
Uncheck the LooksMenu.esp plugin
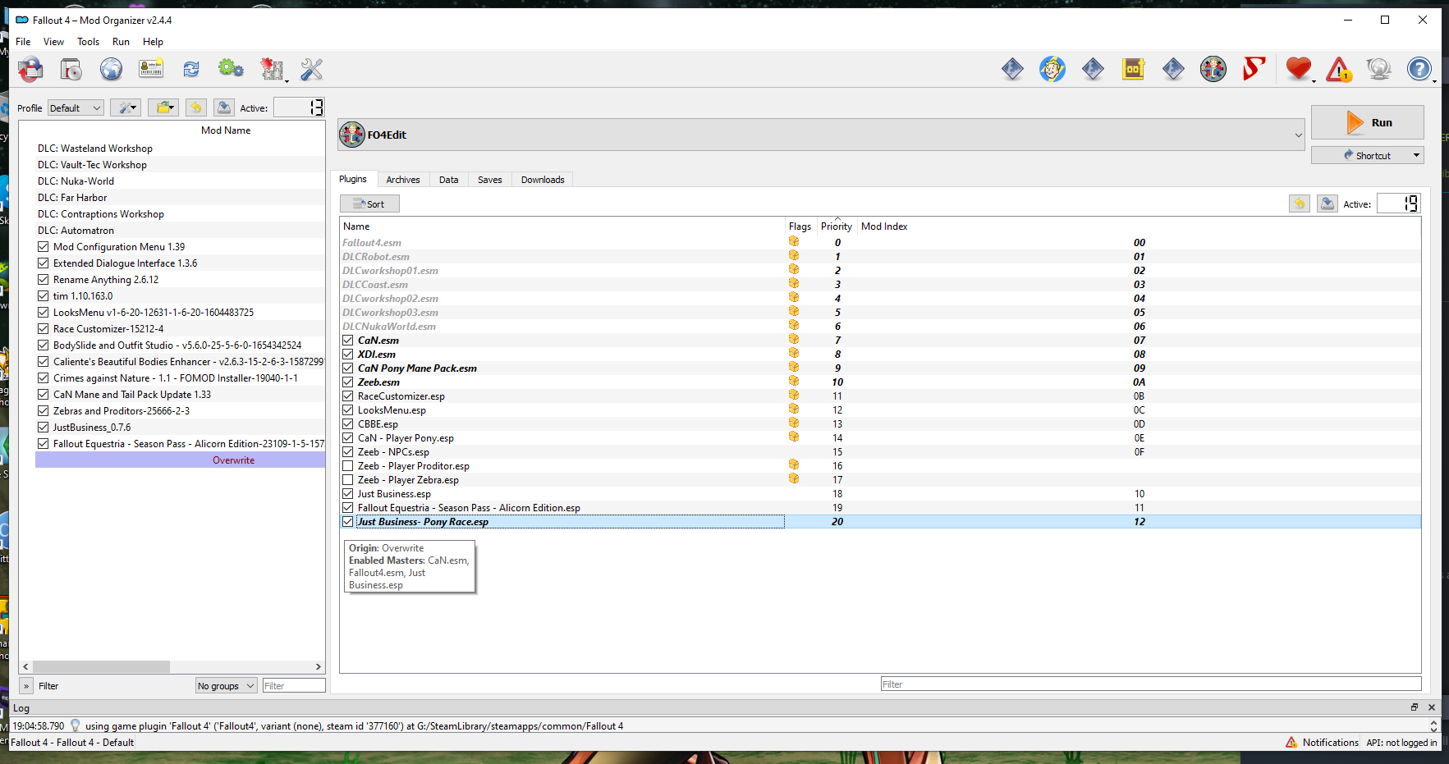point(348,409)
